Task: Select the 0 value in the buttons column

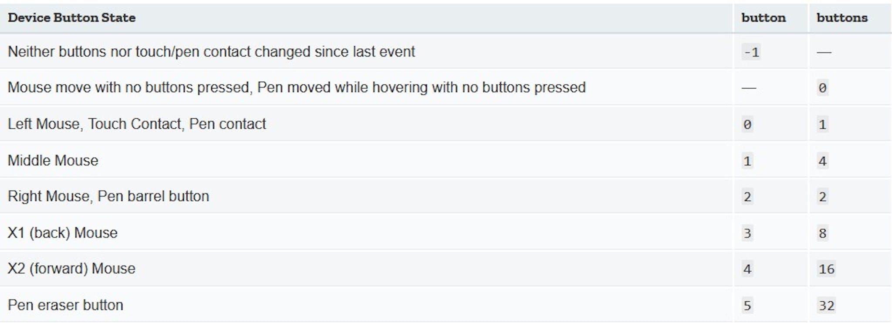Action: 822,88
